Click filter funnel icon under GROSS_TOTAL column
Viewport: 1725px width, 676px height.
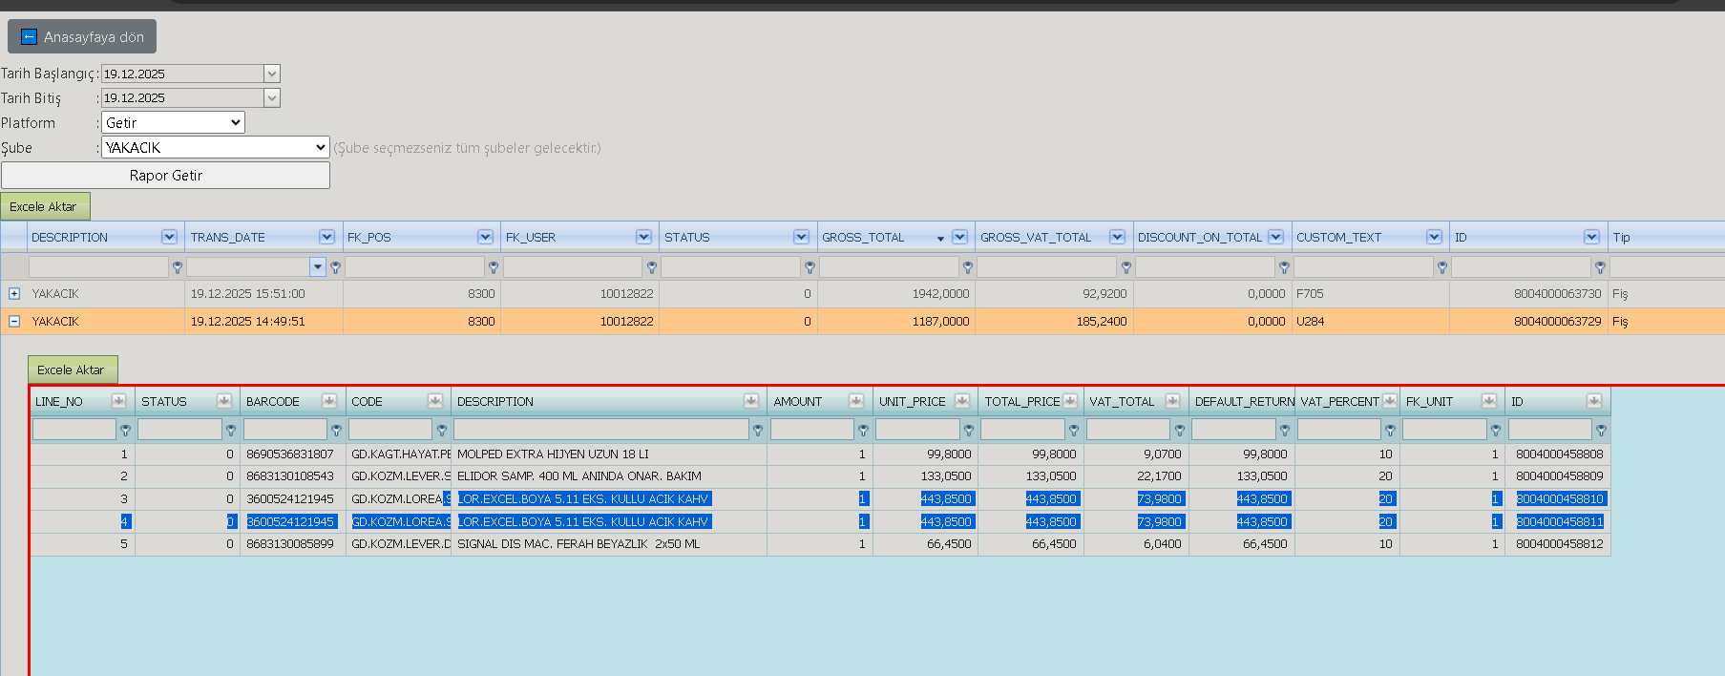point(968,267)
